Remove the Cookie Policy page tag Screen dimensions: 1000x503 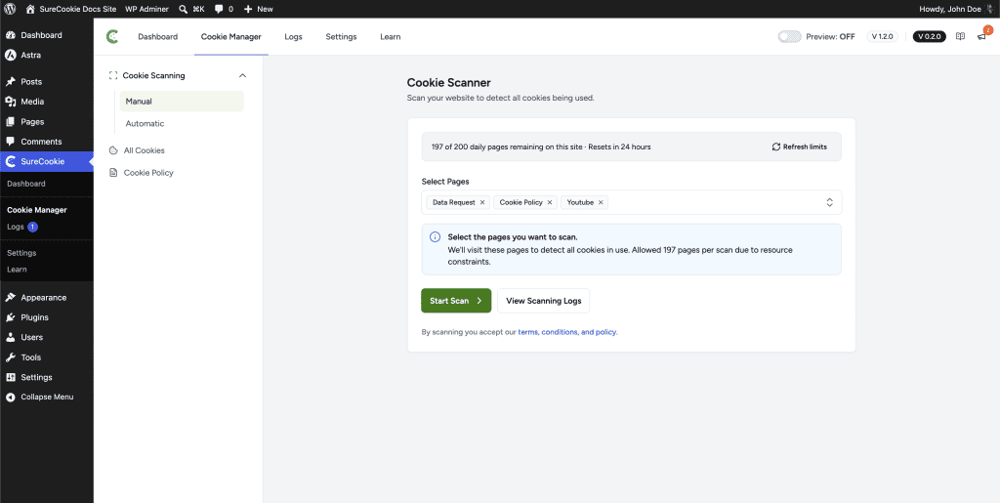click(550, 202)
